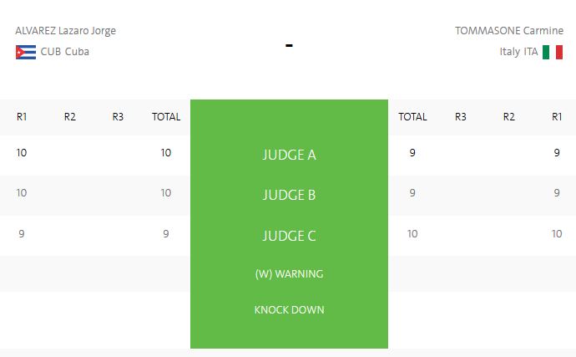Open ALVAREZ Lazaro Jorge athlete profile
576x357 pixels.
pos(66,31)
